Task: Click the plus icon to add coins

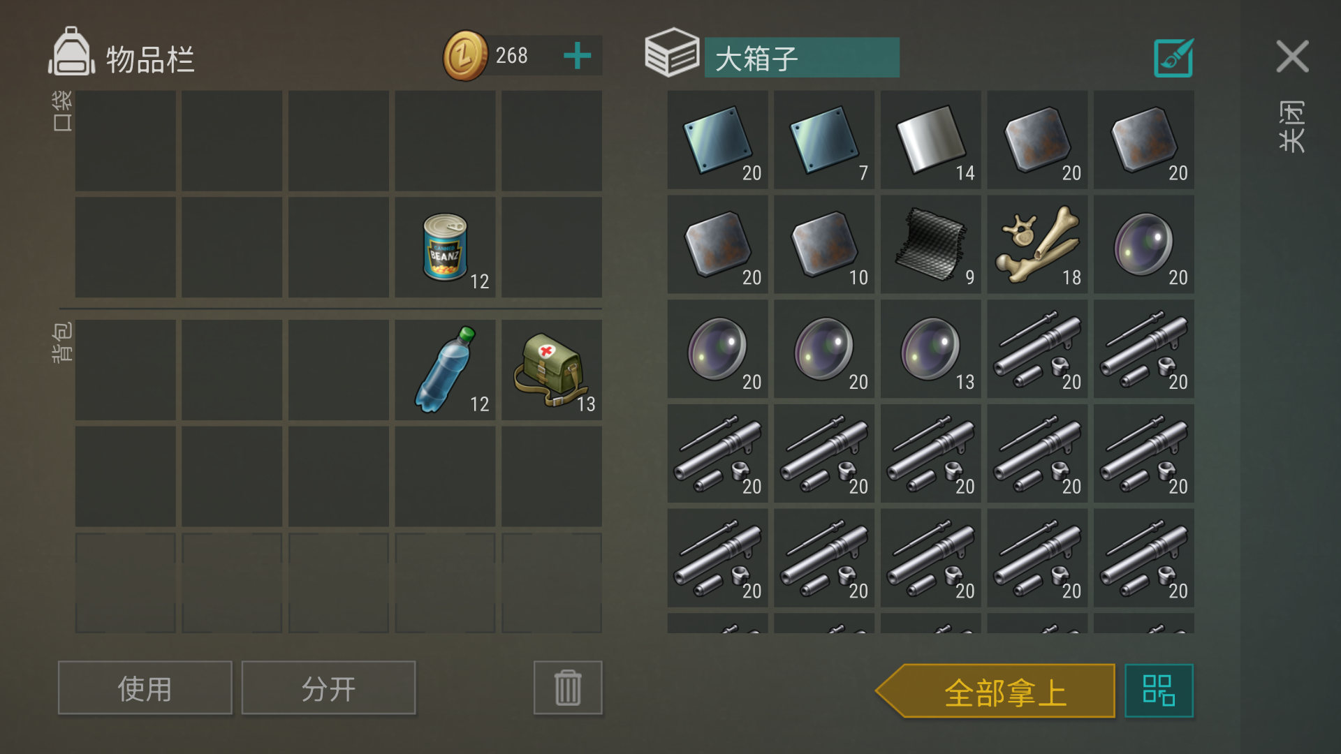Action: pos(578,56)
